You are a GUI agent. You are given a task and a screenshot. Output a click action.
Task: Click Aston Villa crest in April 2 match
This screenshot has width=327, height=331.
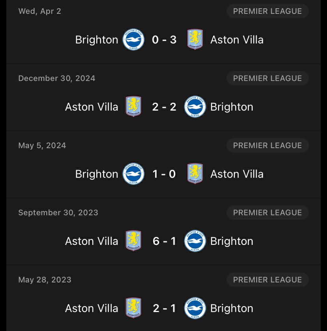pyautogui.click(x=195, y=39)
